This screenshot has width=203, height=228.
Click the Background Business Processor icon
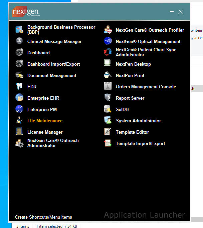click(x=19, y=30)
